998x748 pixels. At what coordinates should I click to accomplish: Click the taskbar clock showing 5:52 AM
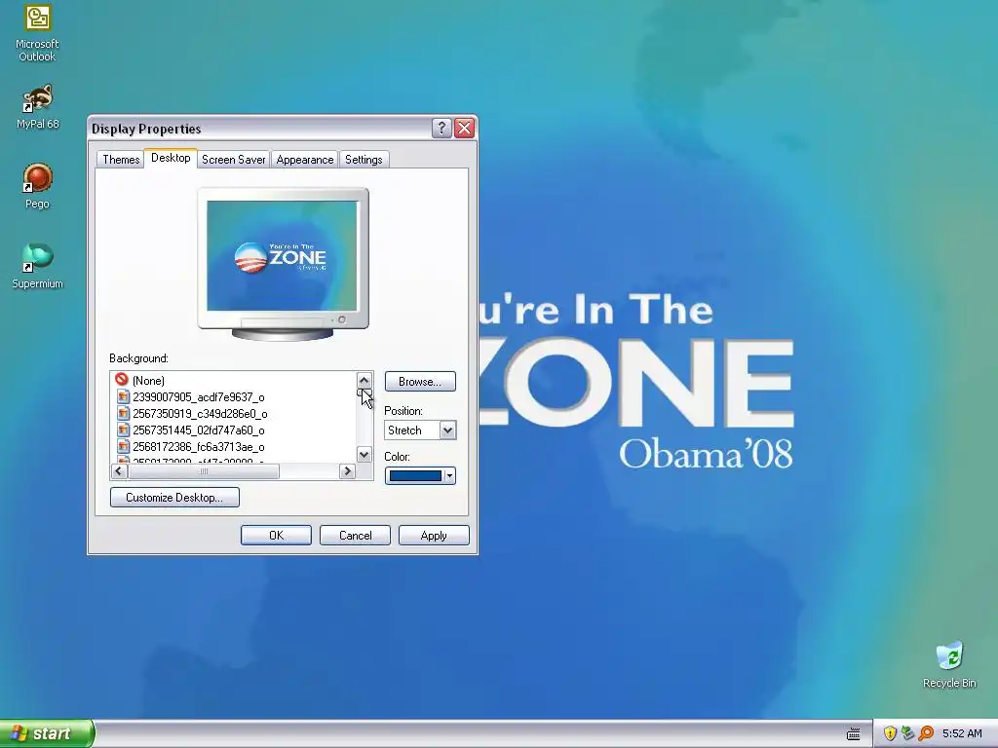coord(962,733)
